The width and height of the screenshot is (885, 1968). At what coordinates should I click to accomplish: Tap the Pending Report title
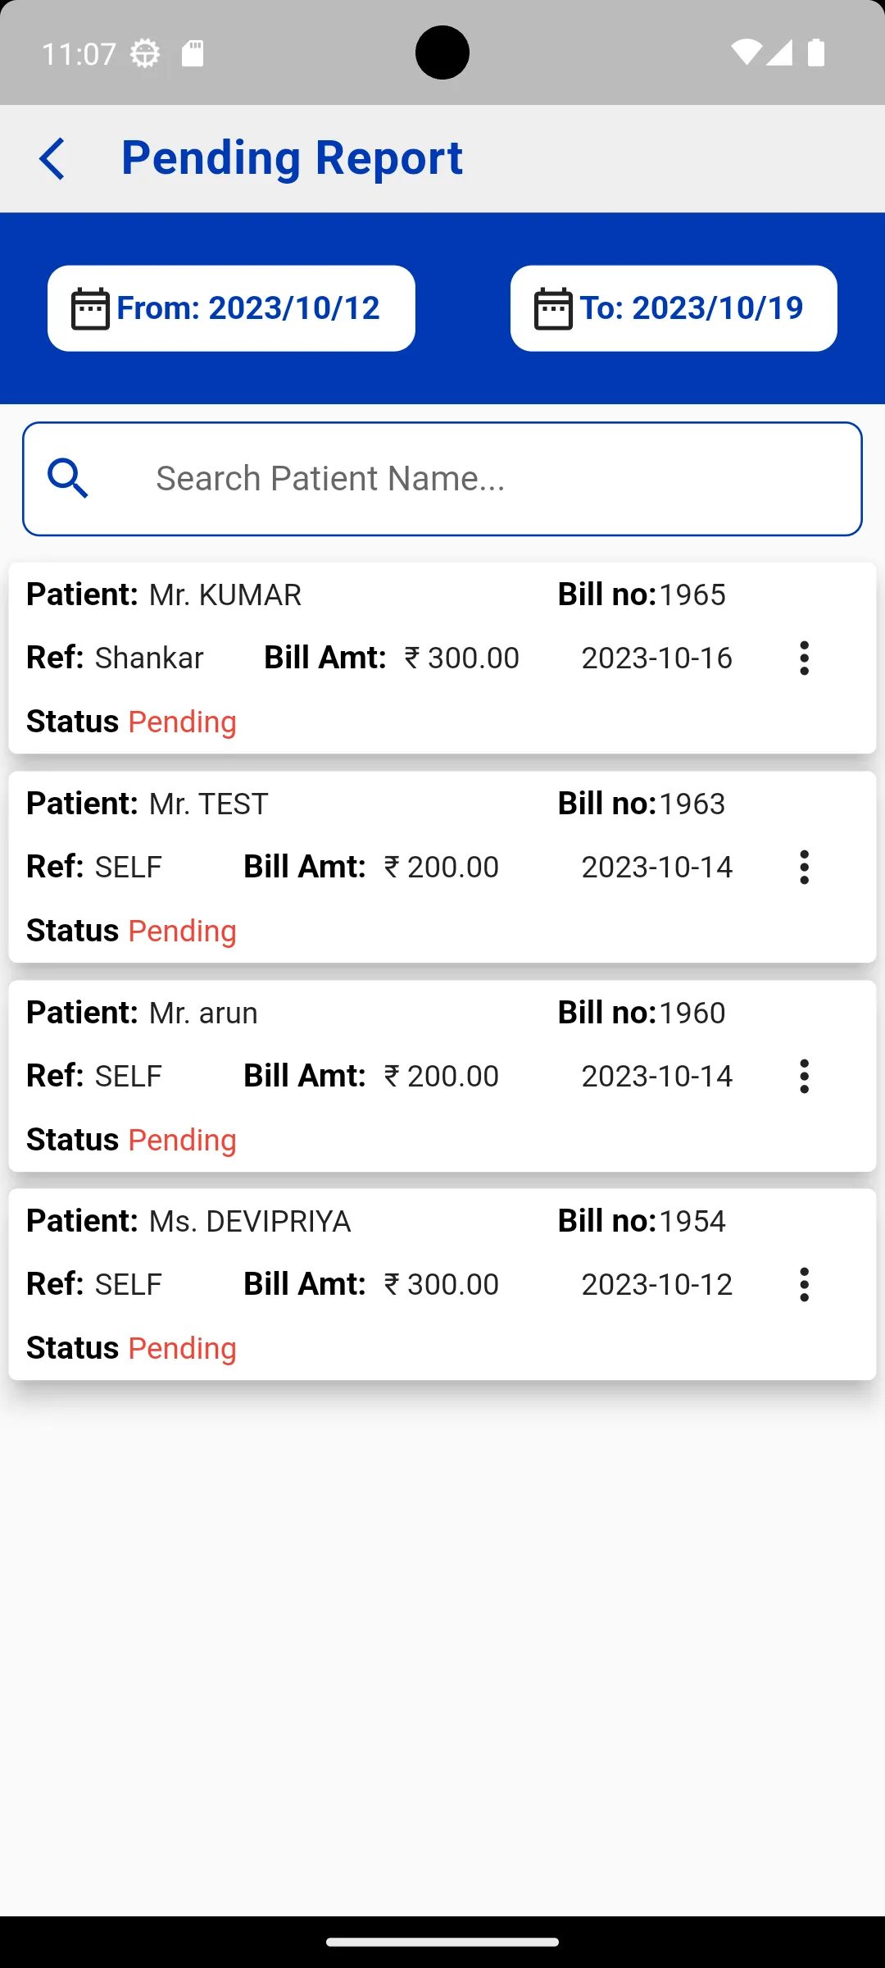(292, 157)
